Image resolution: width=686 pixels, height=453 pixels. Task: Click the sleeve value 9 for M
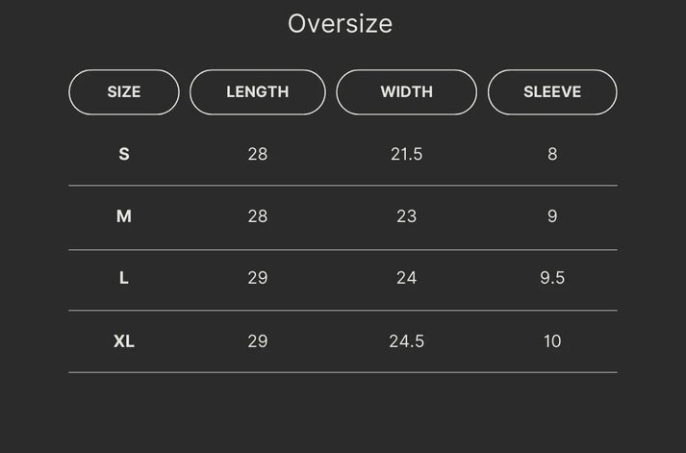pos(552,216)
